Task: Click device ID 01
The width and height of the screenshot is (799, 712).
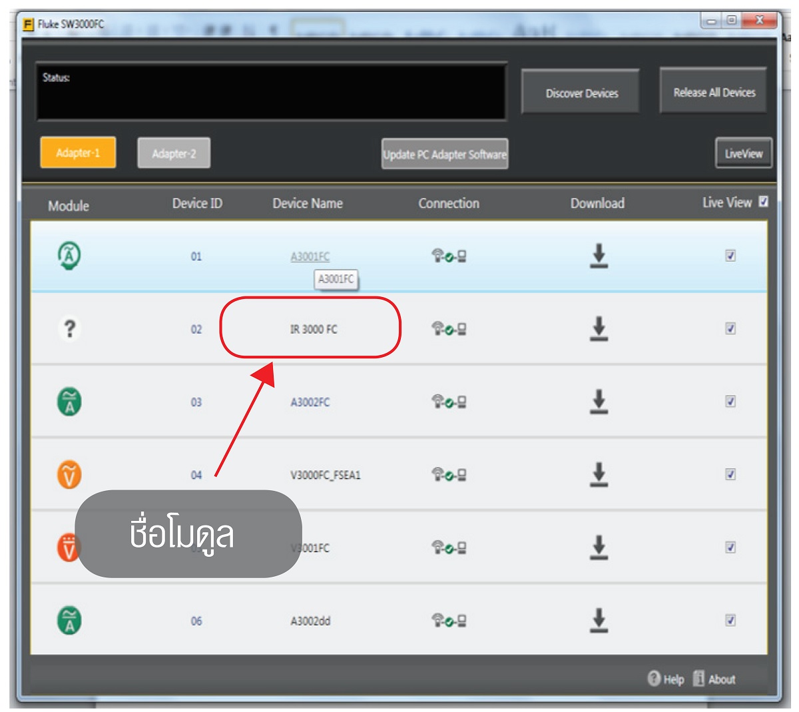Action: [196, 256]
